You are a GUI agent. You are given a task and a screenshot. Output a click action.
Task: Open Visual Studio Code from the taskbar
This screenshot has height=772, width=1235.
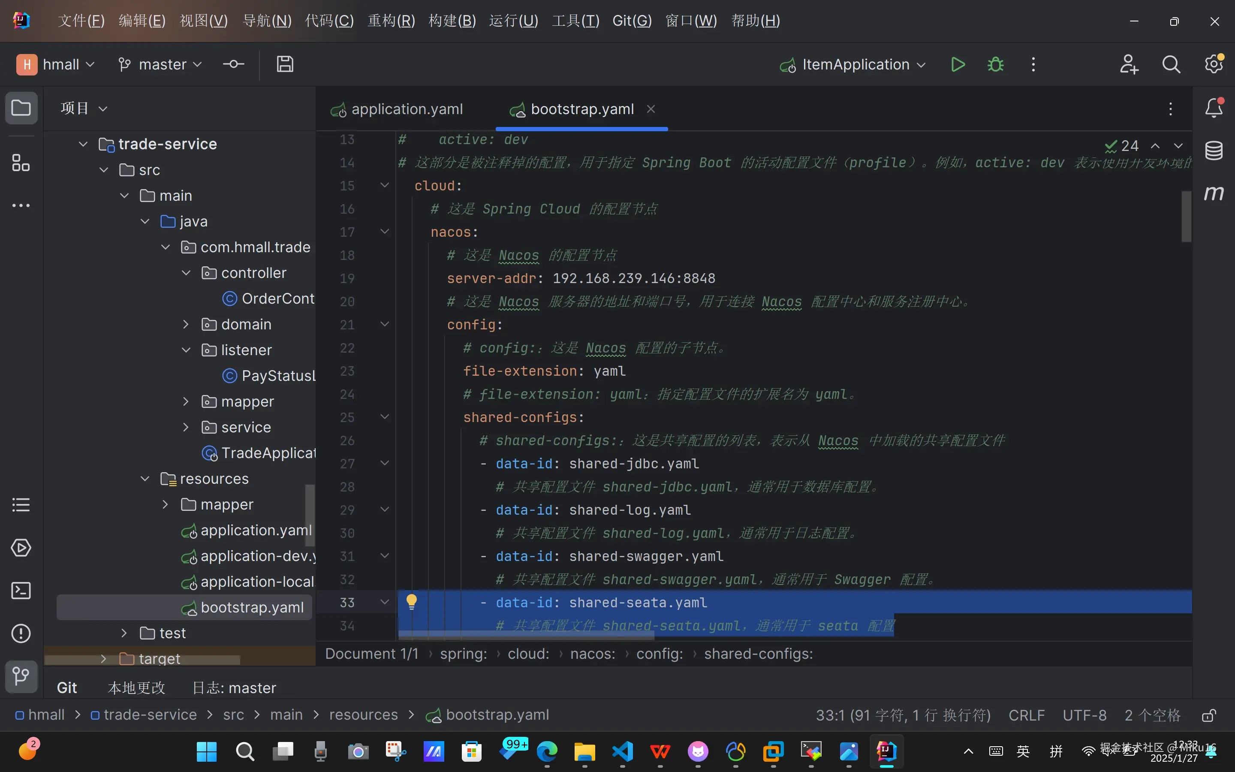(623, 751)
